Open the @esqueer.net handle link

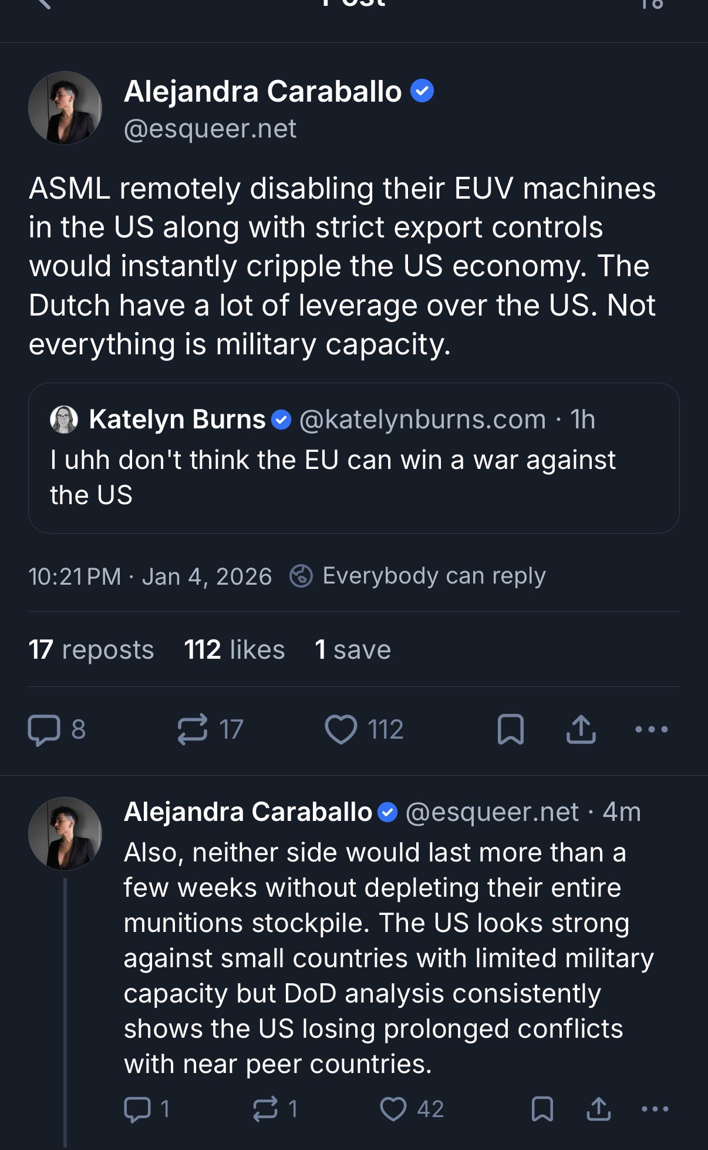click(210, 129)
